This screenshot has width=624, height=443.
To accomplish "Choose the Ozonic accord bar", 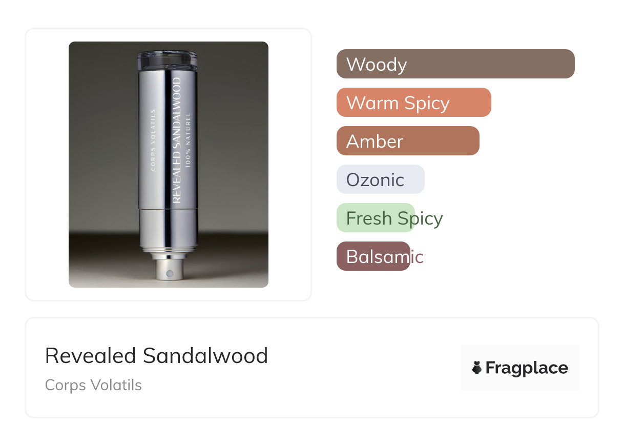I will pos(380,179).
